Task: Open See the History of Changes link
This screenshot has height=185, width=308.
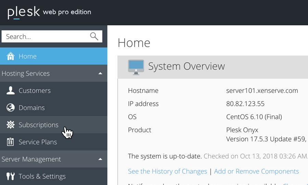Action: [x=167, y=171]
